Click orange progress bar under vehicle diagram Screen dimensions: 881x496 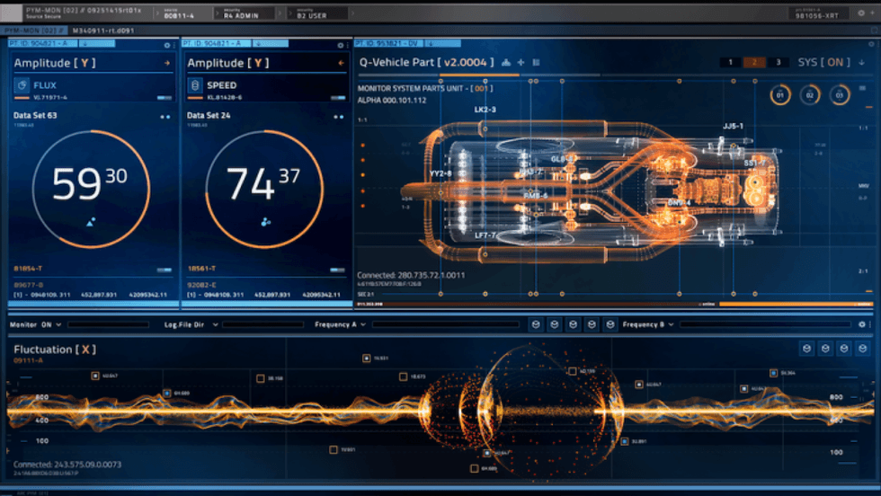[796, 304]
